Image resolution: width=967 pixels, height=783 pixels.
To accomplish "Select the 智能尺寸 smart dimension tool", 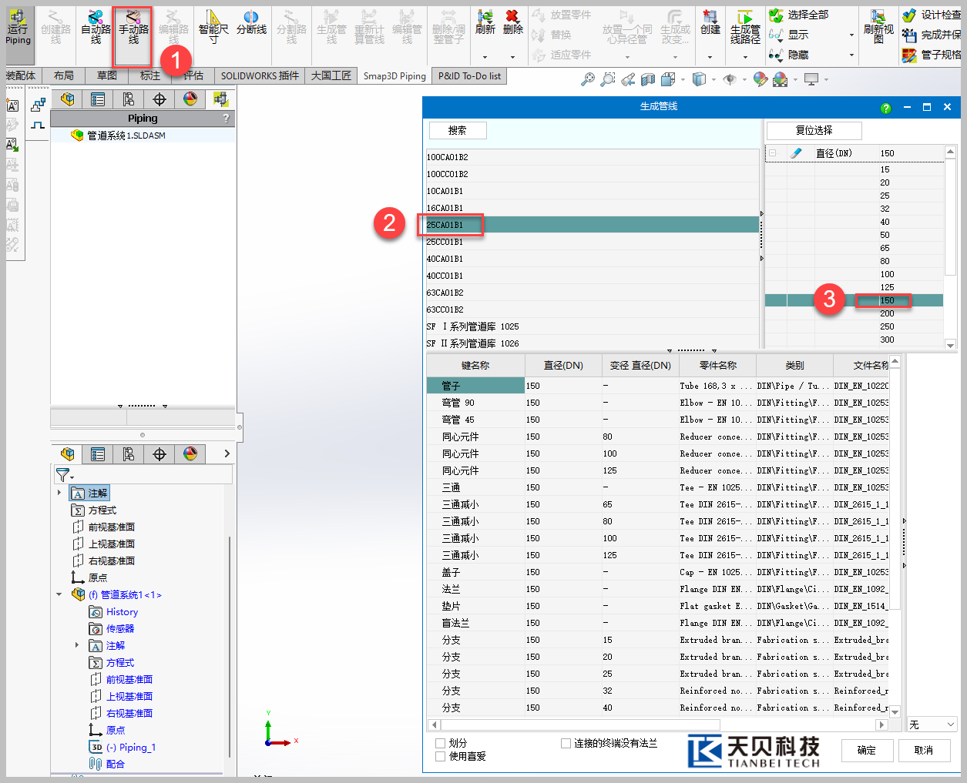I will 213,28.
